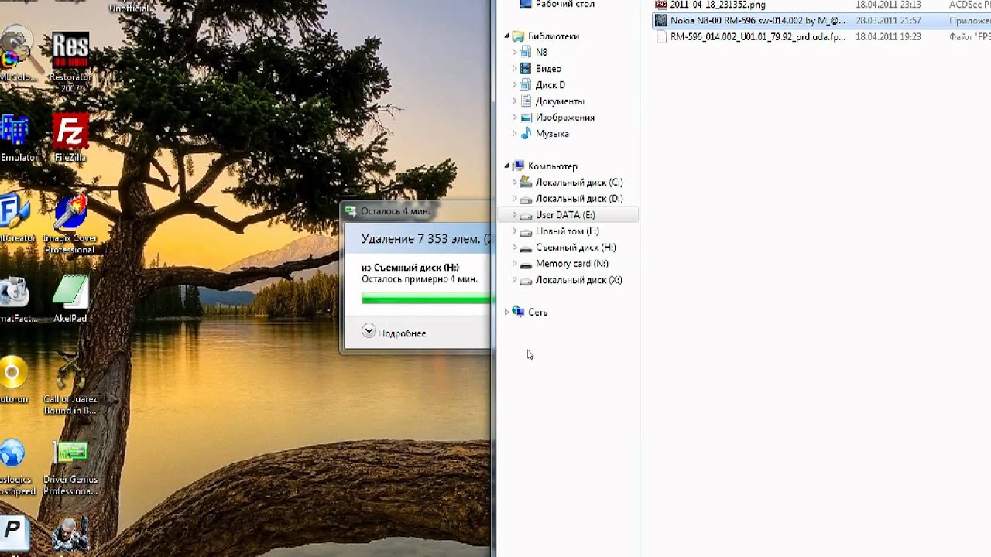This screenshot has width=991, height=557.
Task: Select Рабочий стол in the navigation pane
Action: pos(565,5)
